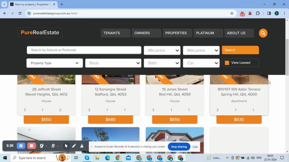Open the ABOUT US menu
The height and width of the screenshot is (162, 289).
point(239,33)
